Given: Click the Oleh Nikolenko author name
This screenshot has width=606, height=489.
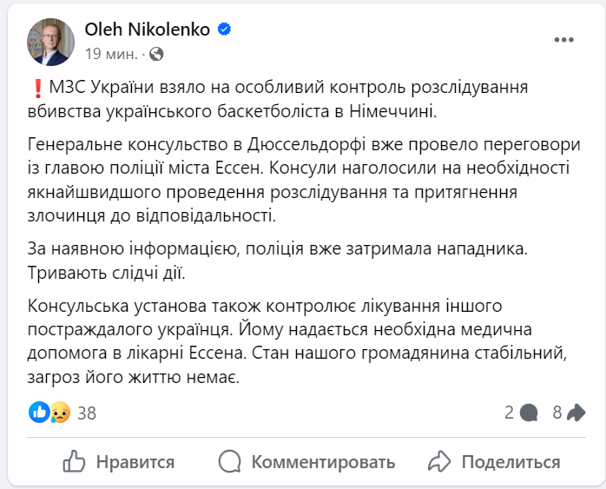Looking at the screenshot, I should click(148, 30).
